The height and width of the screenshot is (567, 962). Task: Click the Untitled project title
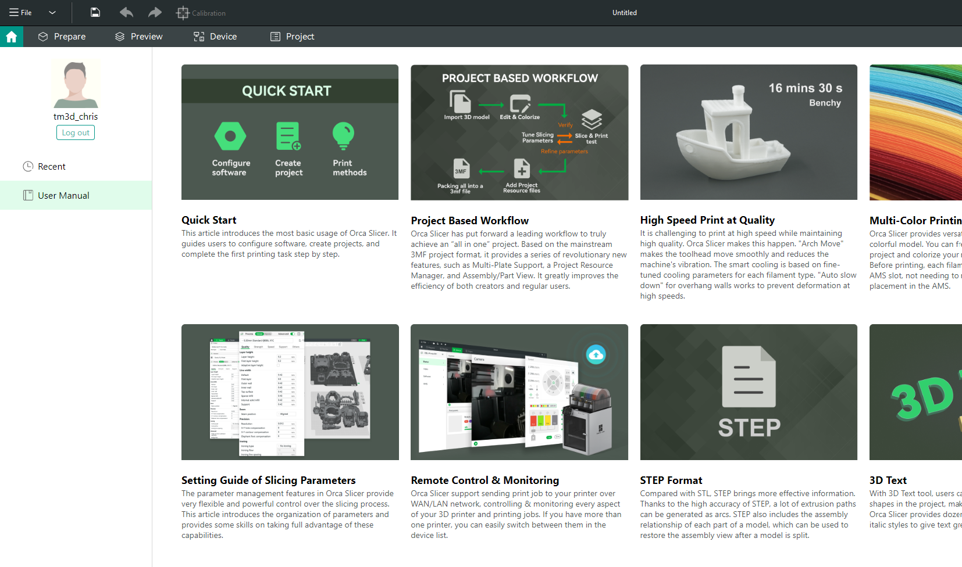[625, 13]
